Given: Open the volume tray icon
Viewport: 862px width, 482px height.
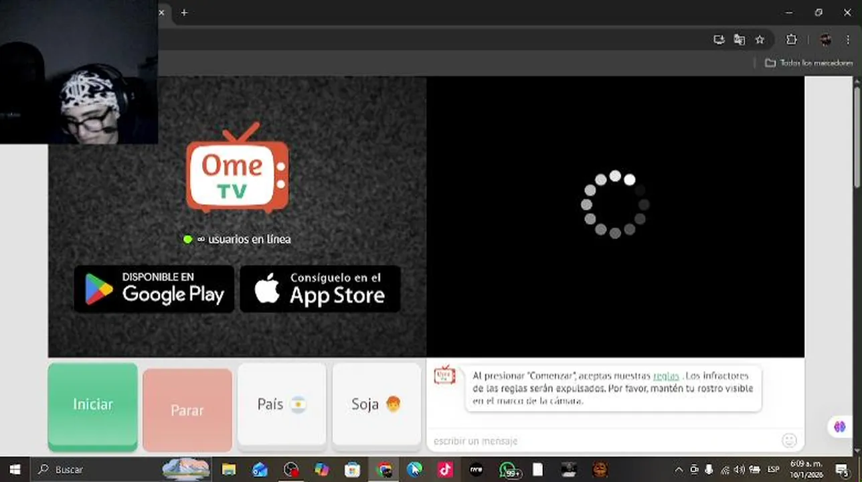Looking at the screenshot, I should (x=739, y=469).
